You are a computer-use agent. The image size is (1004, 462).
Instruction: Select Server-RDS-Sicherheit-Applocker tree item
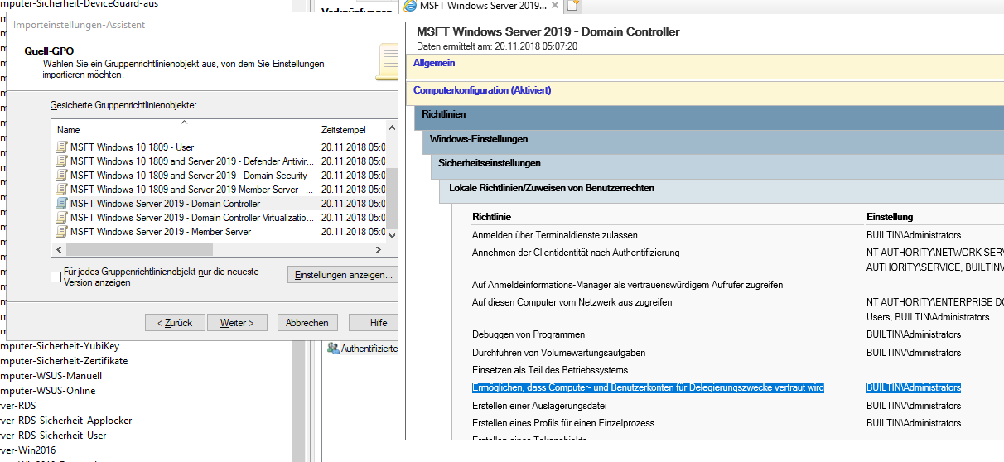(x=66, y=421)
